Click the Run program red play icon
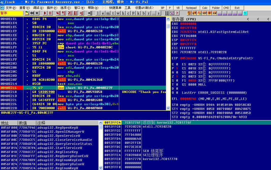 point(45,13)
